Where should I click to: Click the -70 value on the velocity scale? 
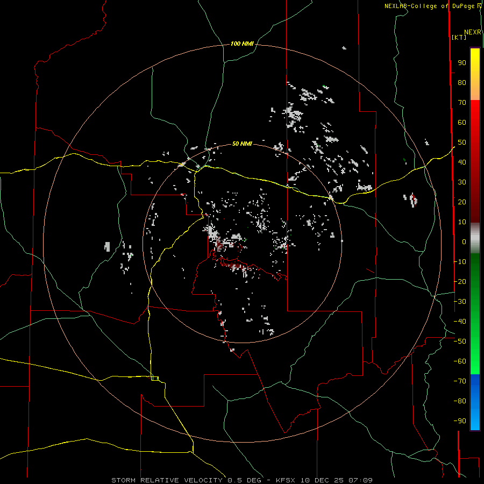460,381
